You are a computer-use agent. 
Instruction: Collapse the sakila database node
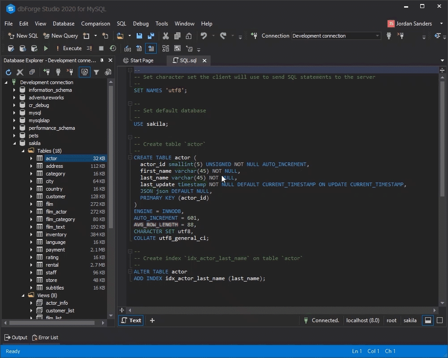(x=14, y=143)
